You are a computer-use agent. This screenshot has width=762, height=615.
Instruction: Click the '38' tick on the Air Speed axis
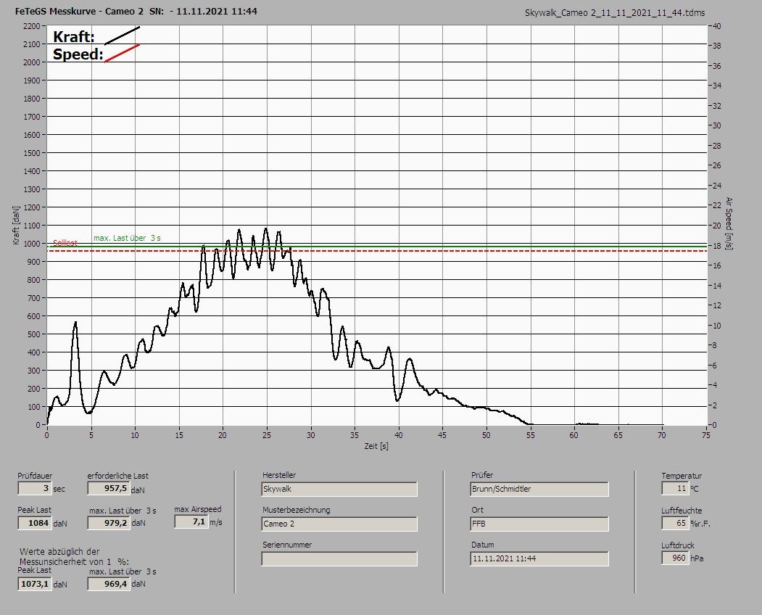[x=717, y=46]
